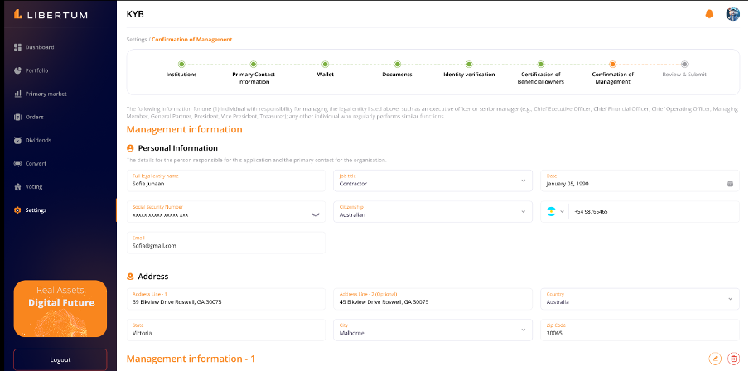The image size is (749, 371).
Task: Open the user profile avatar
Action: [x=732, y=14]
